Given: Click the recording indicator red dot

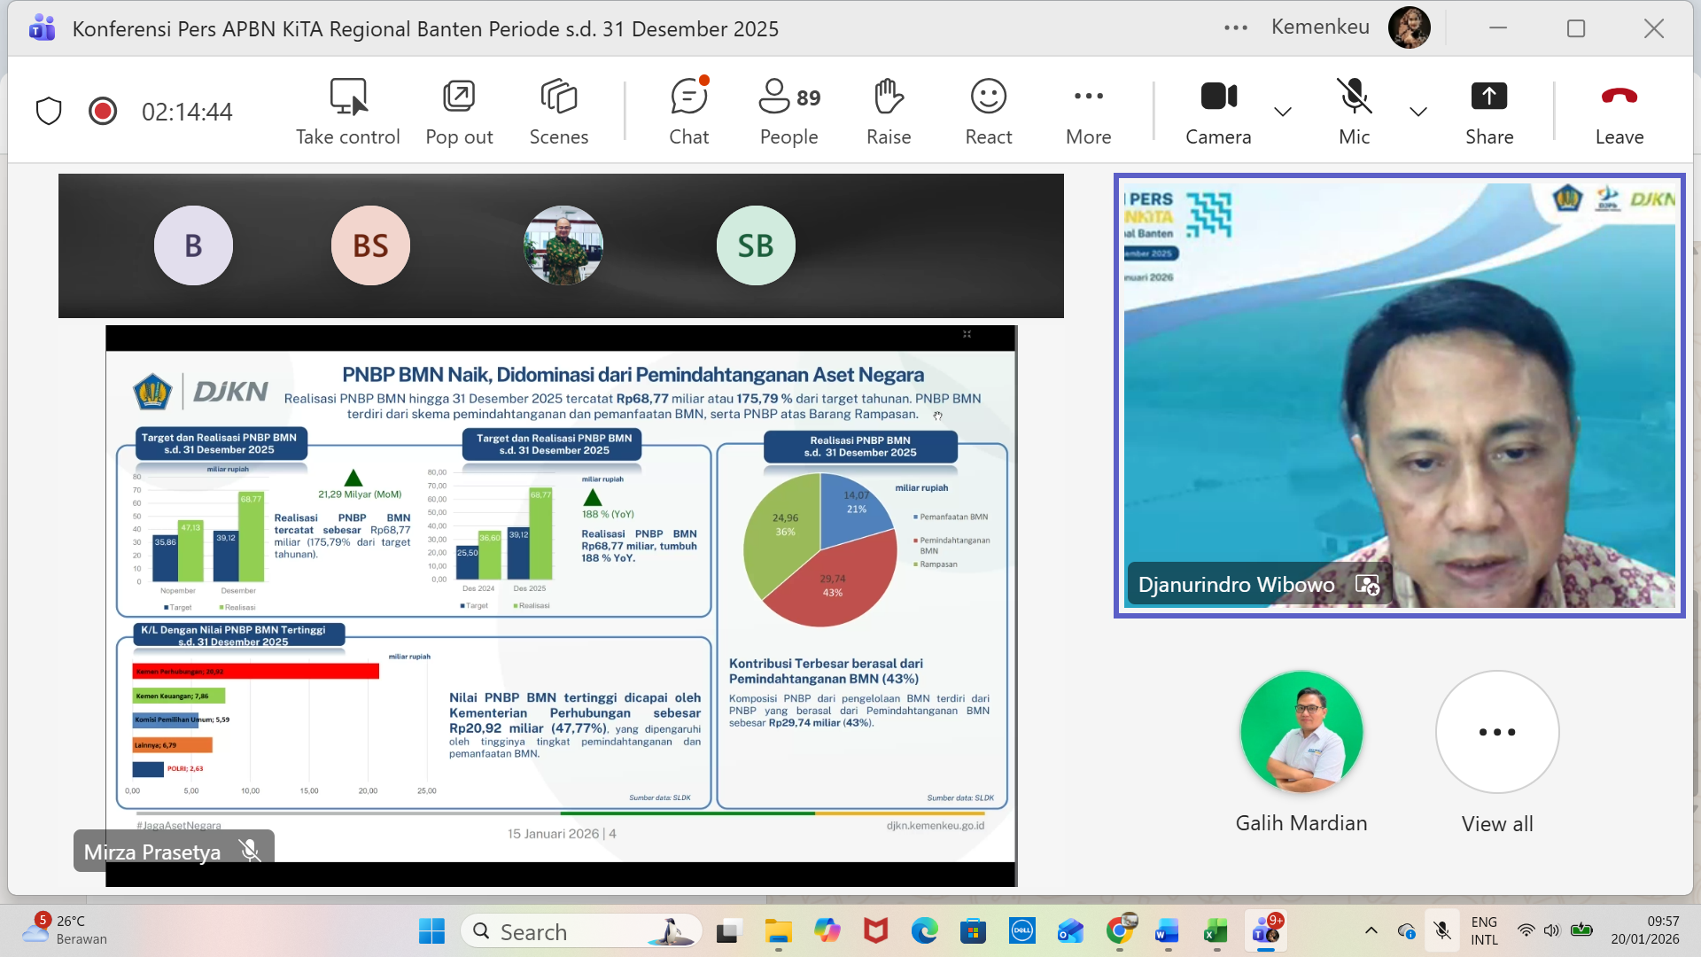Looking at the screenshot, I should point(103,112).
